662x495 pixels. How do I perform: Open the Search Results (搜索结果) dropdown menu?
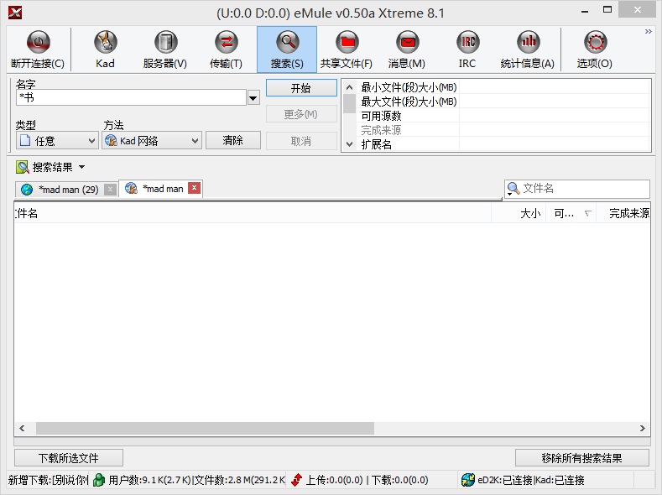tap(82, 167)
